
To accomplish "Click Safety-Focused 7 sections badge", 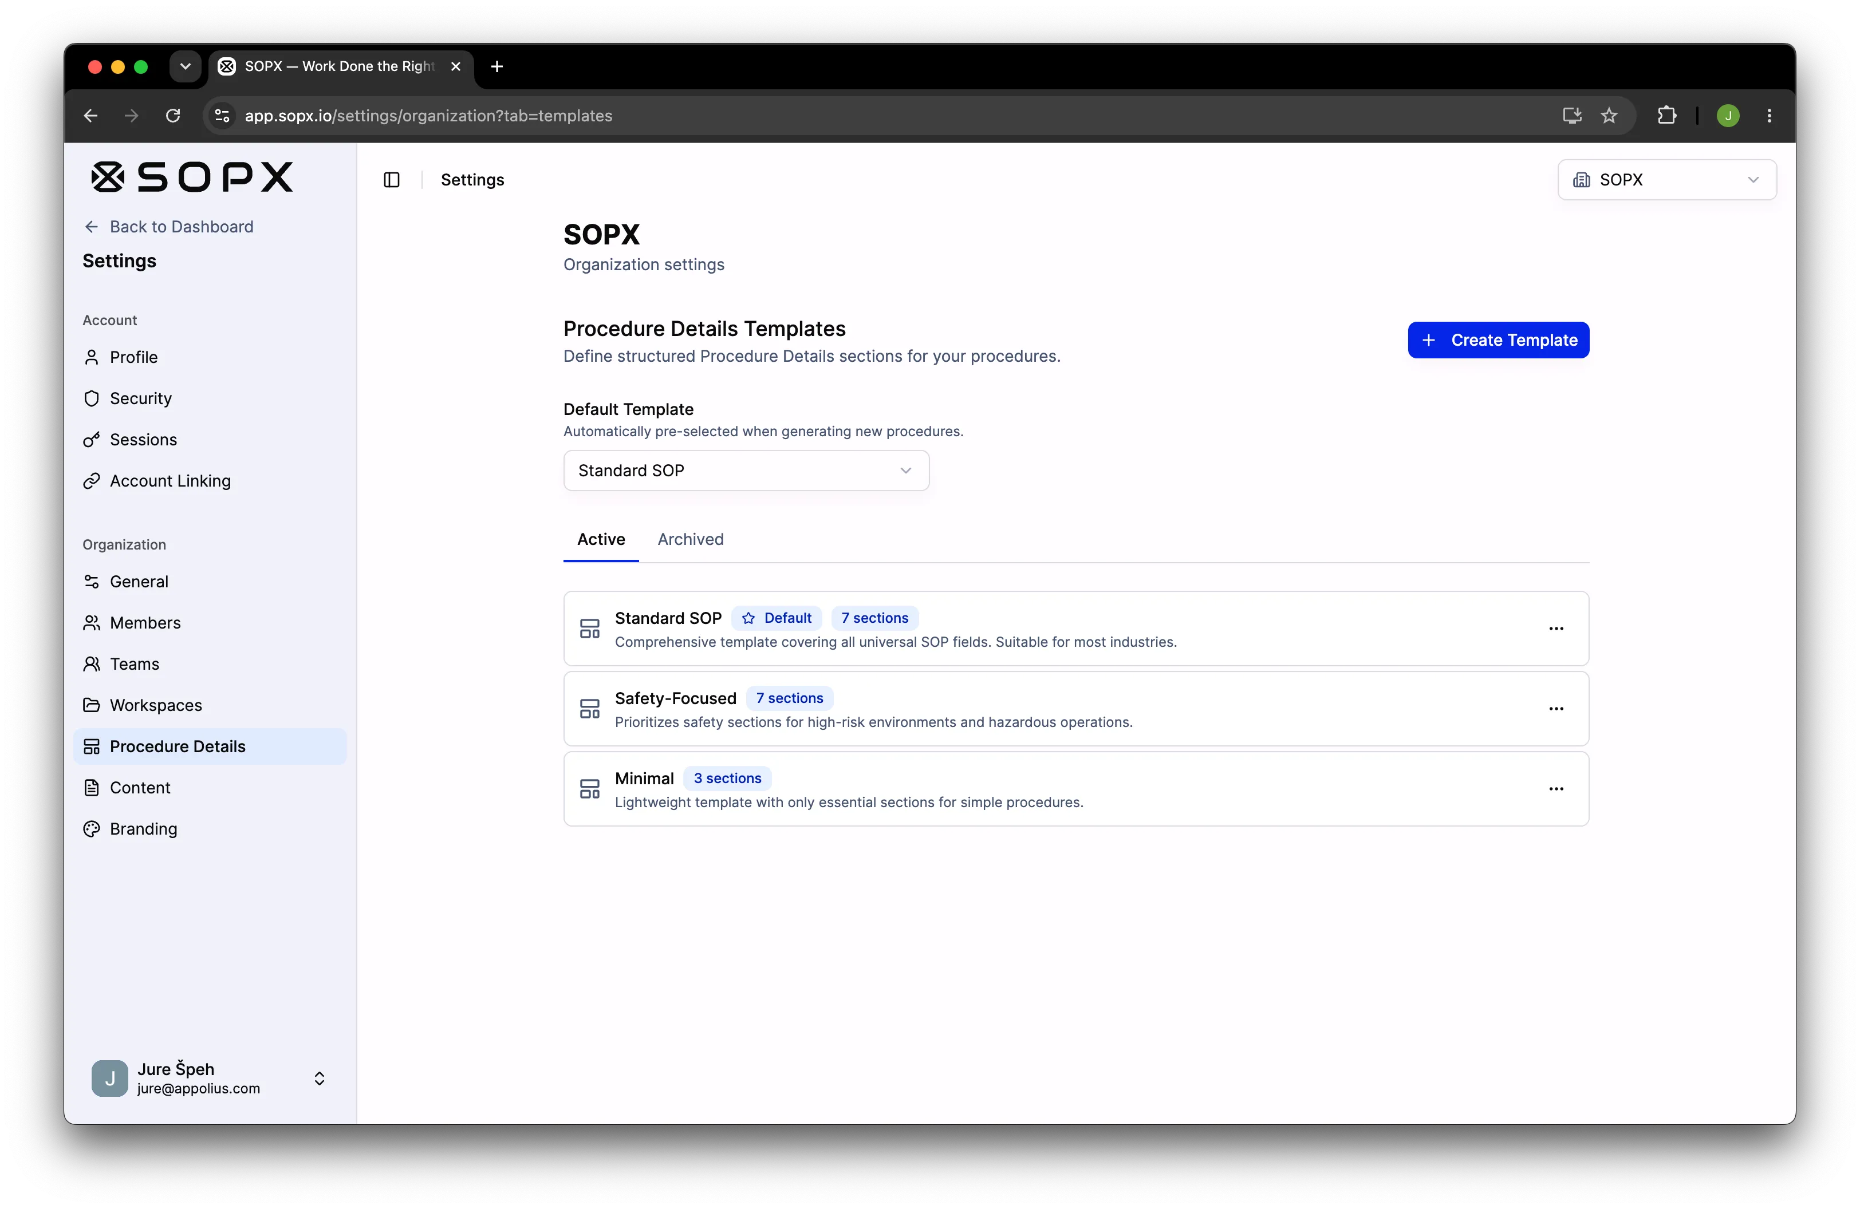I will coord(789,698).
